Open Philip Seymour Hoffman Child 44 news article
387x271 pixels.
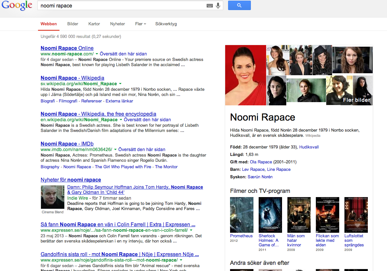(x=135, y=190)
